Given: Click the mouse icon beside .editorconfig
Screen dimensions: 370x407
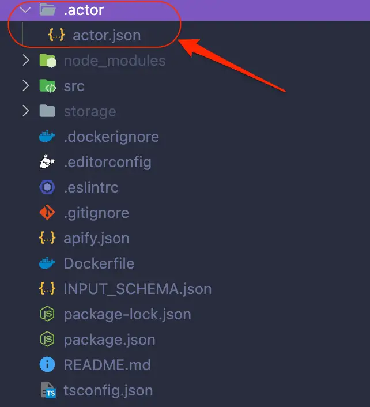Looking at the screenshot, I should tap(47, 162).
